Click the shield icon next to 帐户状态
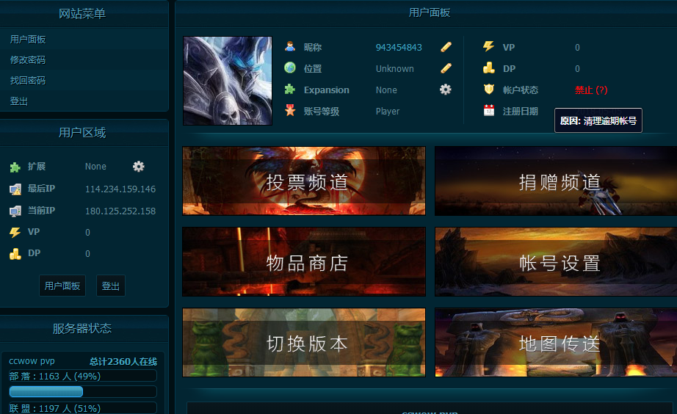 489,90
